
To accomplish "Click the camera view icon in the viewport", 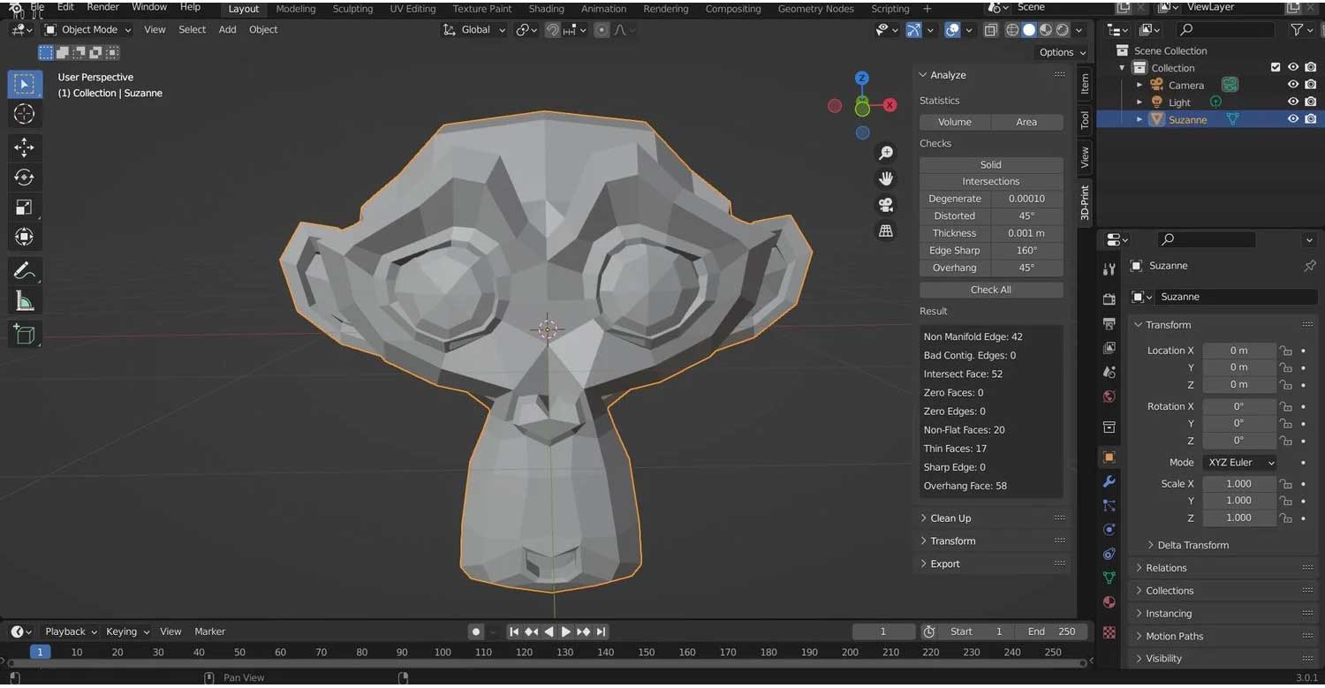I will [886, 204].
